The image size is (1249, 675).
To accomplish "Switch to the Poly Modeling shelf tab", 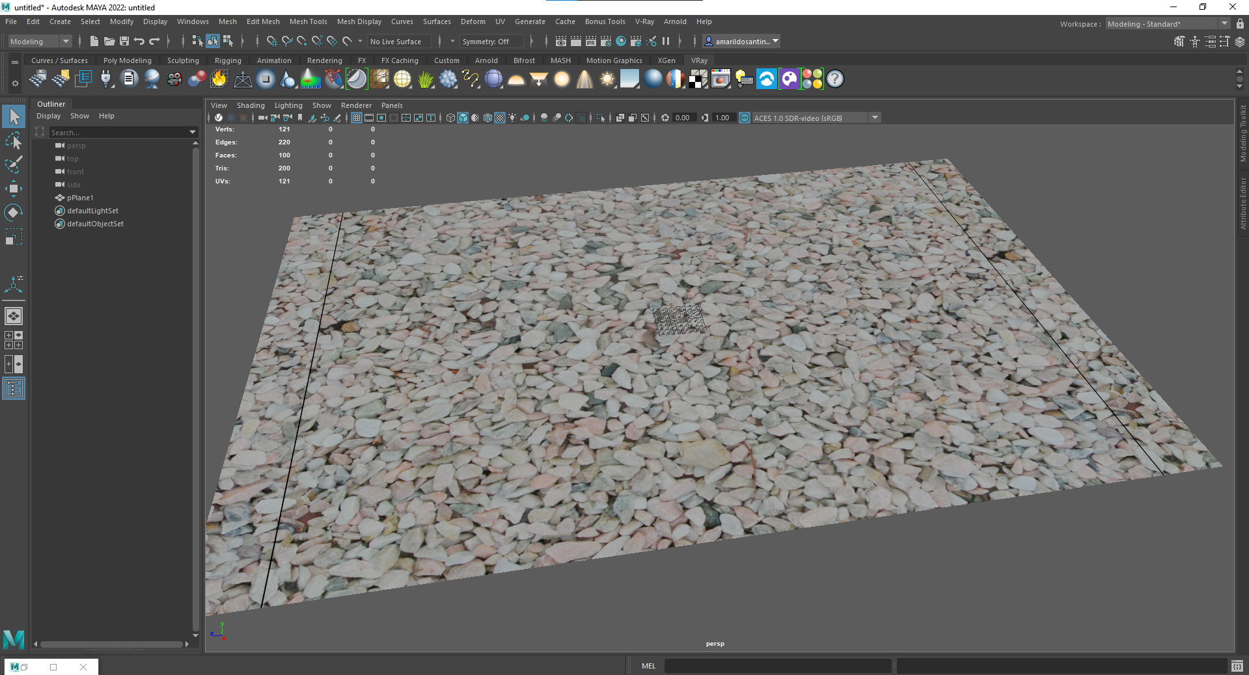I will 128,60.
